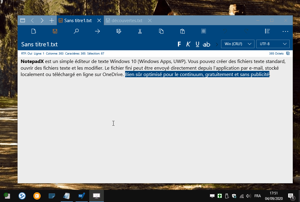
Task: Close the Sans titre1.txt tab
Action: (99, 20)
